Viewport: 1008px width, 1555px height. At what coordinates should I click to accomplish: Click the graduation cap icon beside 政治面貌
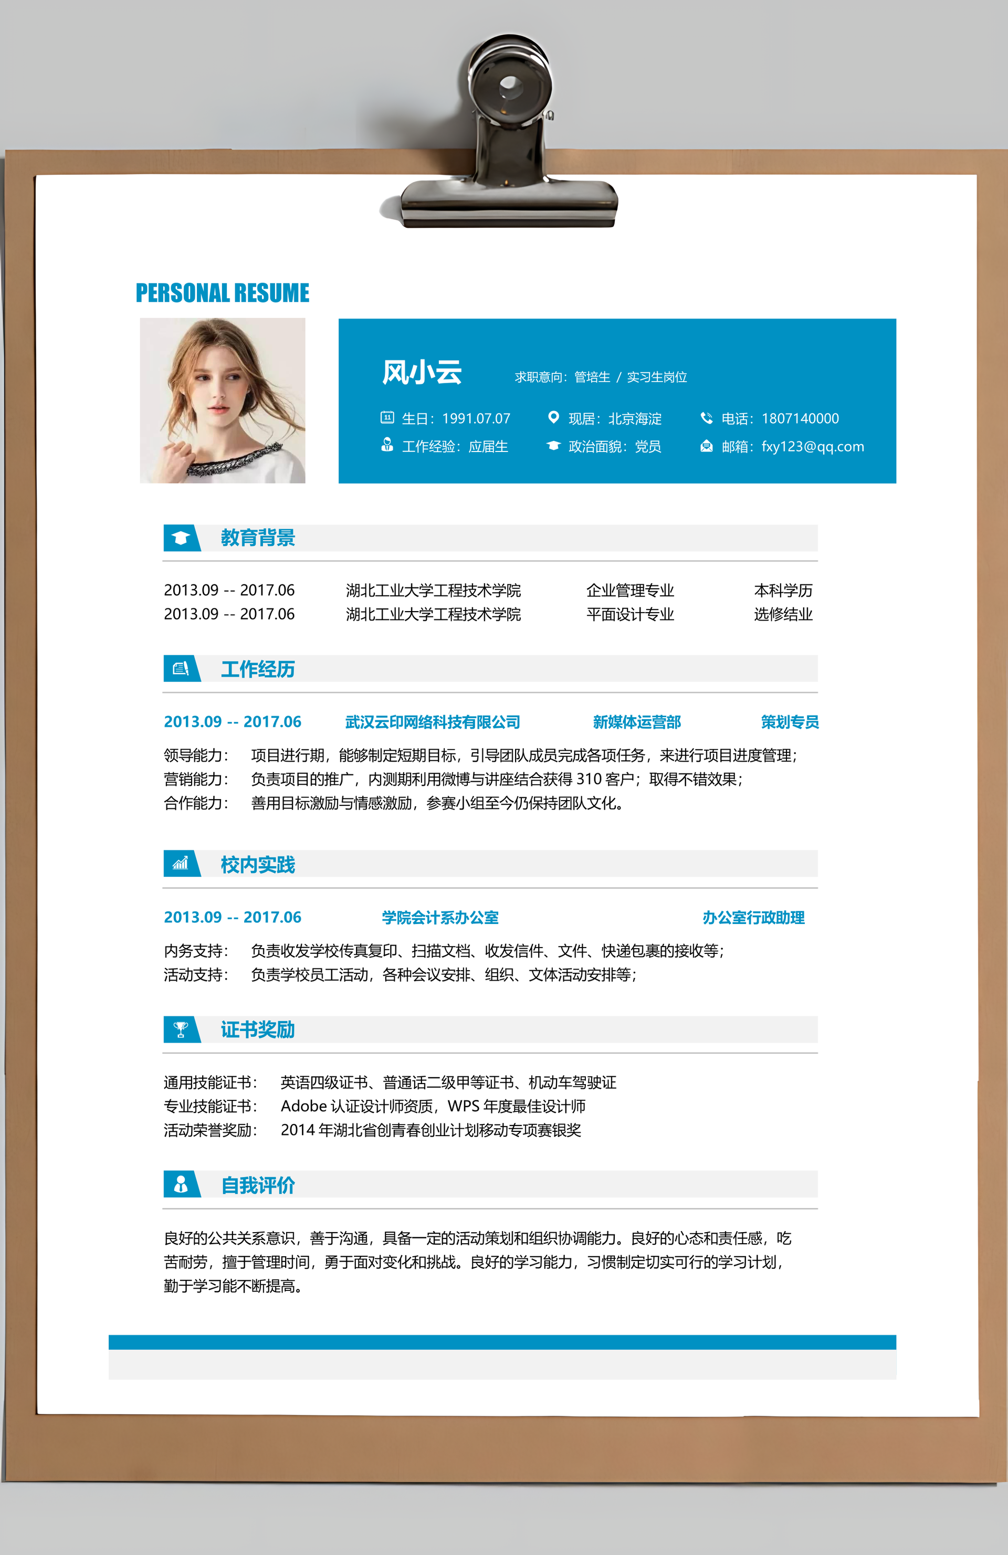(553, 446)
